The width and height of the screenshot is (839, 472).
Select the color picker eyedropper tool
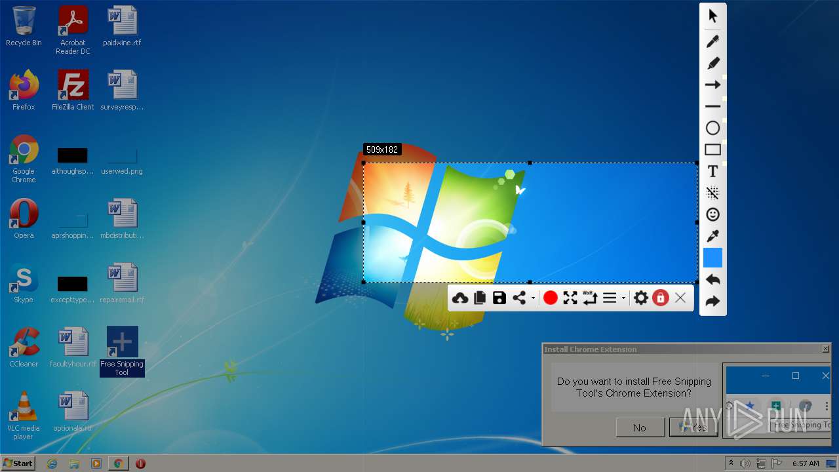tap(712, 236)
